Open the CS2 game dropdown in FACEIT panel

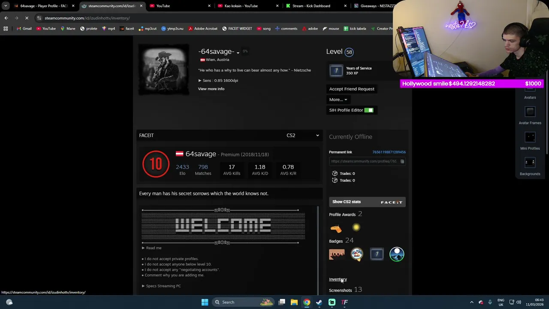pos(303,136)
